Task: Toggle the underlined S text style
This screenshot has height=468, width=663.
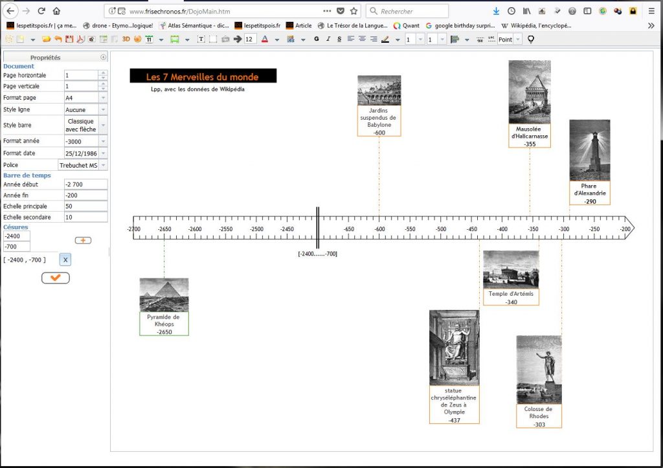Action: (x=339, y=39)
